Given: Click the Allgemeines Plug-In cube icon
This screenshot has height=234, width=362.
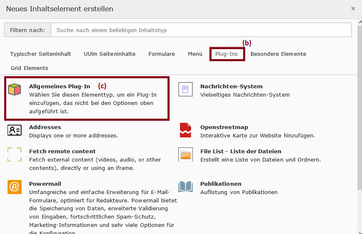Looking at the screenshot, I should (x=14, y=89).
